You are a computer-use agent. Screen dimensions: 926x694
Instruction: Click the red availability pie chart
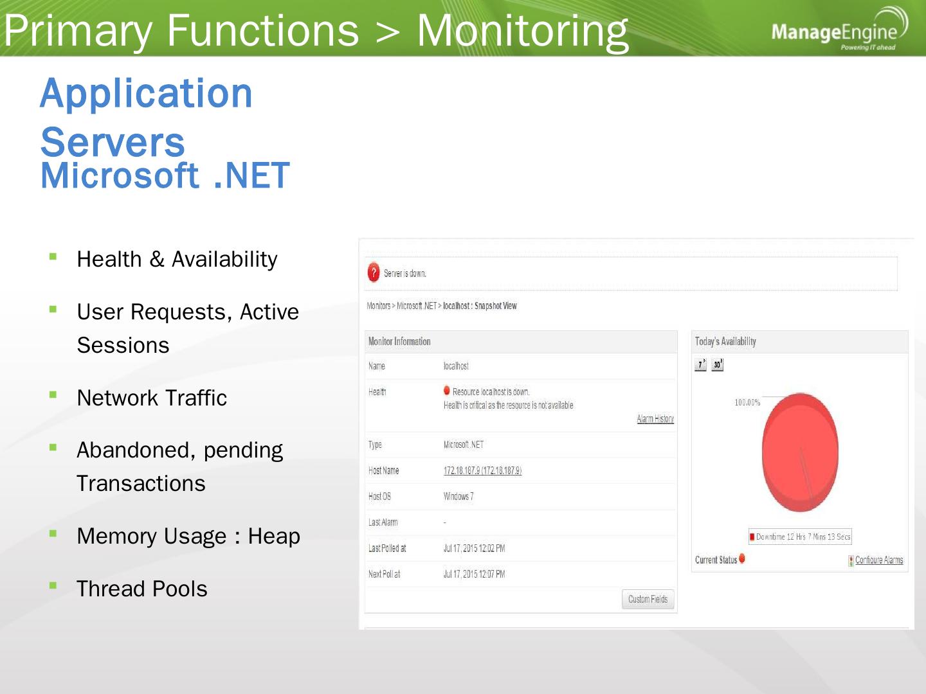tap(800, 452)
